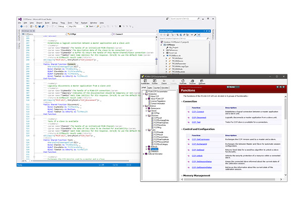The width and height of the screenshot is (303, 211).
Task: Select the Functions item in contents tree
Action: coord(156,149)
